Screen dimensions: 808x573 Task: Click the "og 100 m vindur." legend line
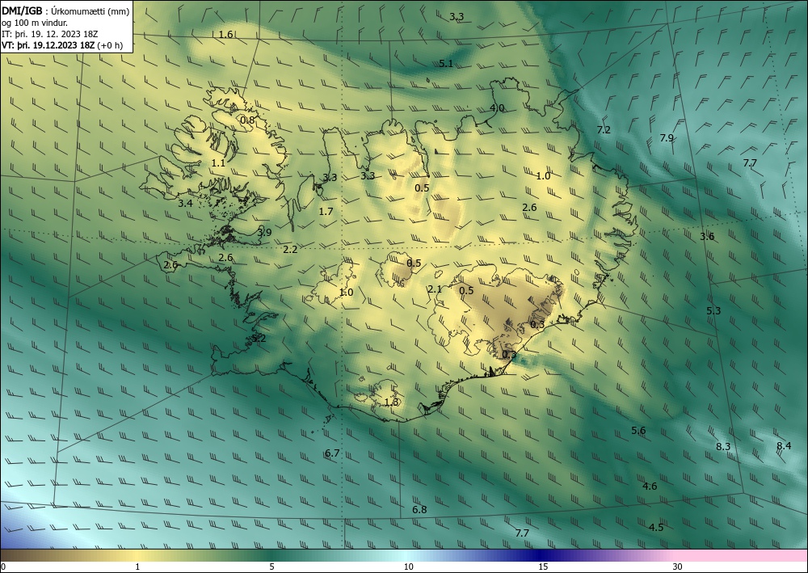click(x=35, y=23)
